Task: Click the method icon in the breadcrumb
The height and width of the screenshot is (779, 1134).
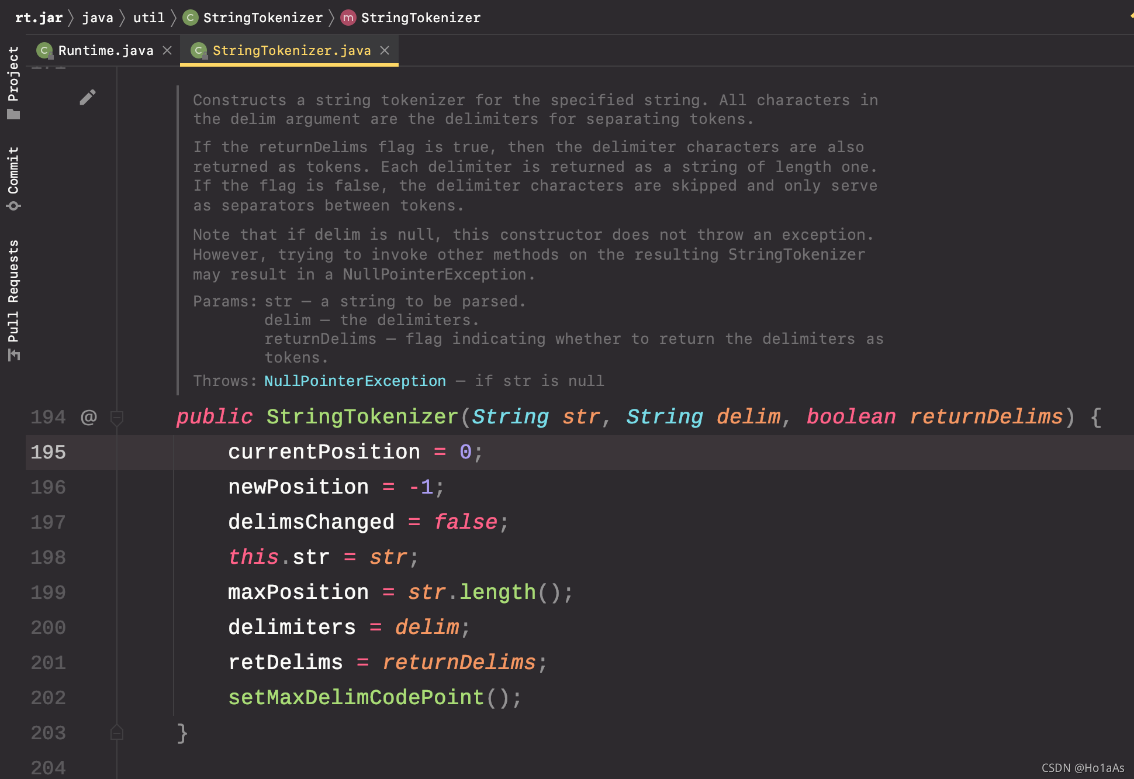Action: 348,18
